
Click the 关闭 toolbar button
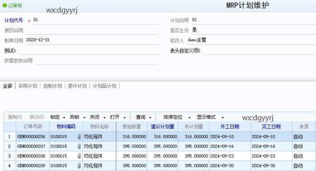tap(95, 117)
